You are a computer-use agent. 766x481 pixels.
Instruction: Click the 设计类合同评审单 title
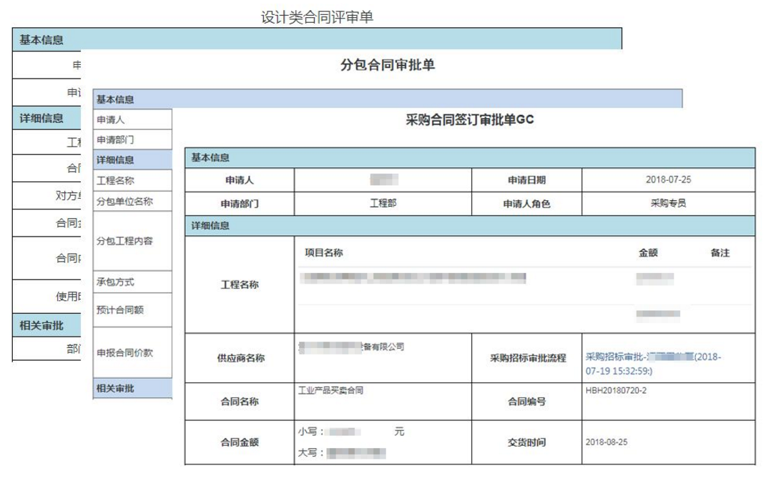tap(317, 18)
